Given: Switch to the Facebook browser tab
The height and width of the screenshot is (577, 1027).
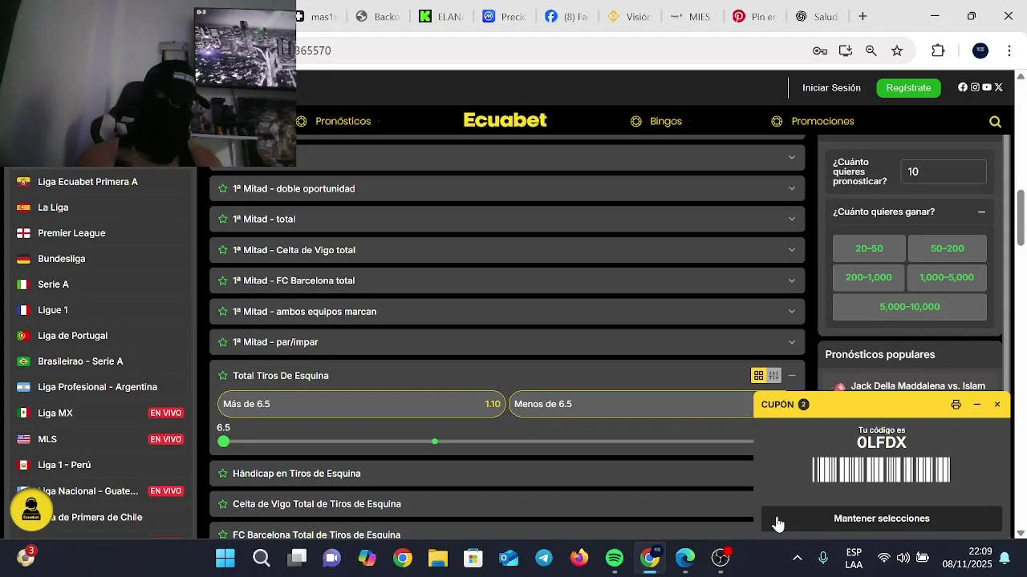Looking at the screenshot, I should click(566, 16).
